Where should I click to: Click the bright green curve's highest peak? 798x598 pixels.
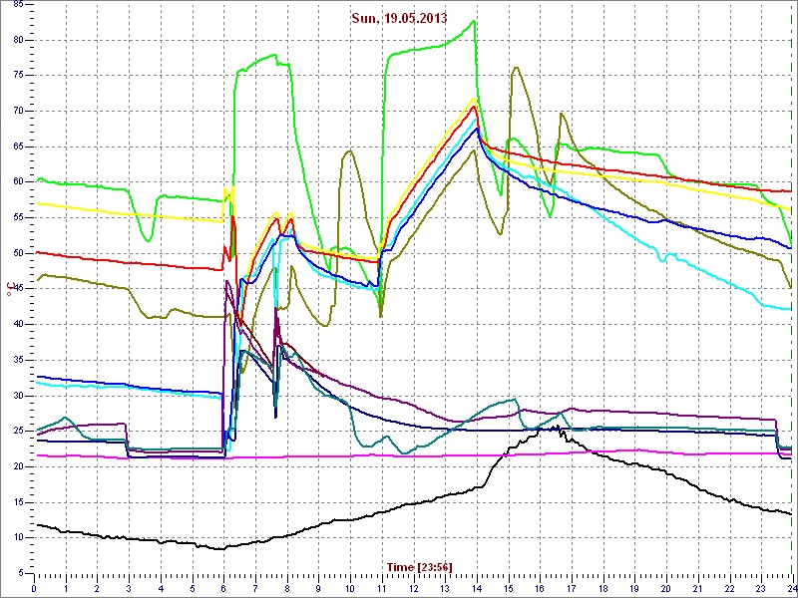click(475, 21)
